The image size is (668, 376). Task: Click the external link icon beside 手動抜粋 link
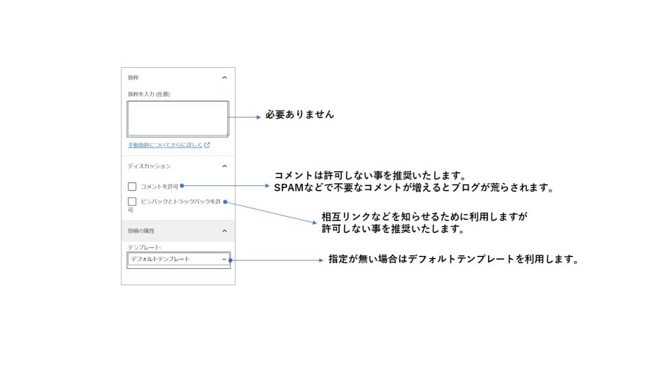click(207, 145)
